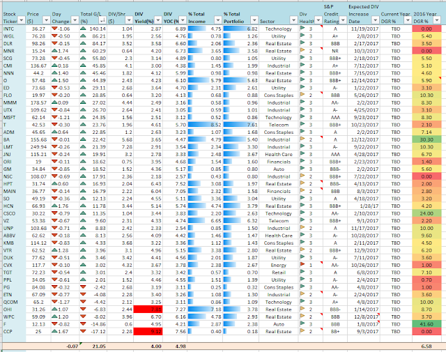Open the Price ($) column filter dropdown

point(47,20)
